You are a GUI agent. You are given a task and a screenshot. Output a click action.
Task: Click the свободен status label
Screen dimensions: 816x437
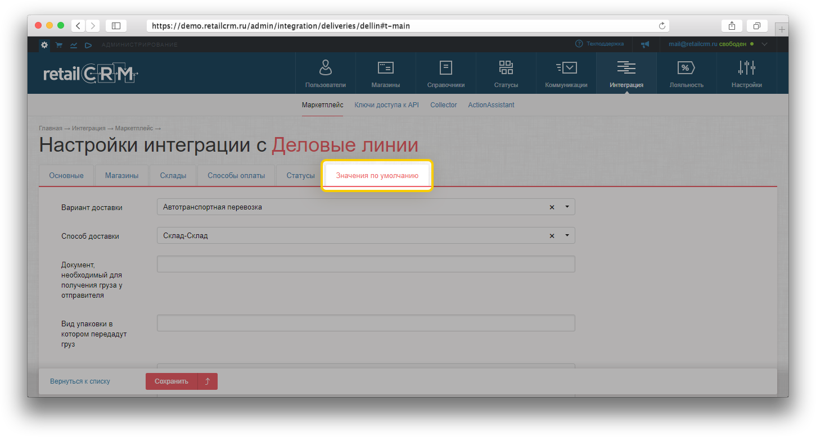point(733,44)
